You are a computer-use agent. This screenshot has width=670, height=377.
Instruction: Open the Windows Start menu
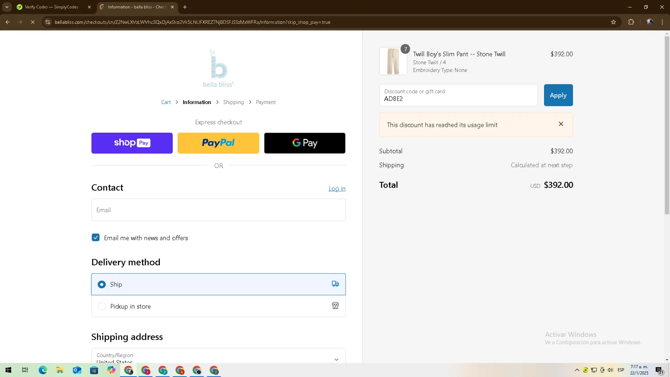(8, 370)
